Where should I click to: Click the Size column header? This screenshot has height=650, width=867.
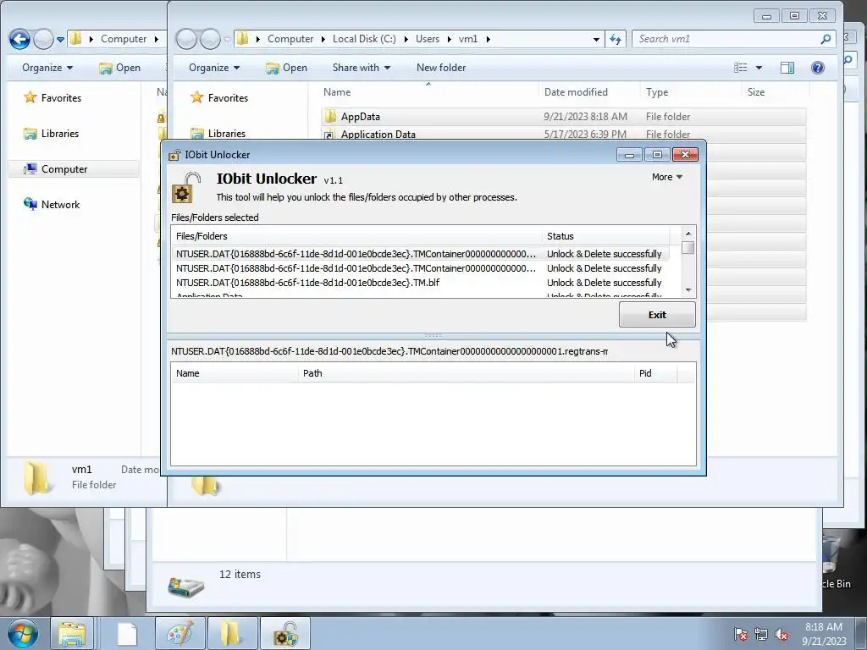[x=756, y=92]
